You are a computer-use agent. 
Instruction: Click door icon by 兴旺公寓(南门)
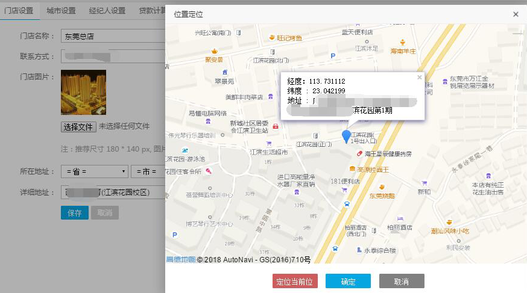pyautogui.click(x=238, y=33)
